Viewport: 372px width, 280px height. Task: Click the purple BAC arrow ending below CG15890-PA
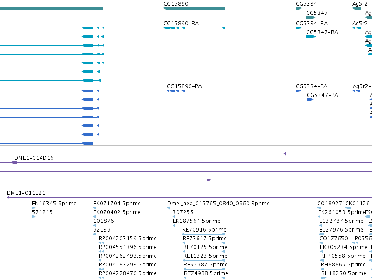pos(209,180)
